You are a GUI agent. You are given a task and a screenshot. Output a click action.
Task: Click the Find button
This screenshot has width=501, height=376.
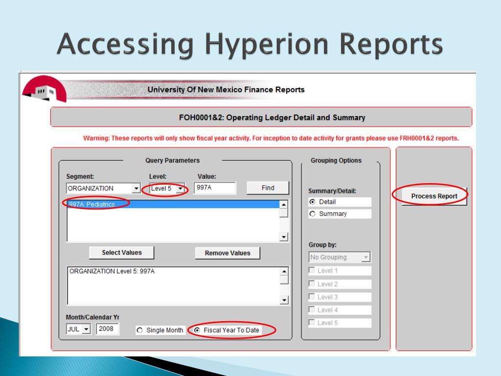click(x=268, y=188)
